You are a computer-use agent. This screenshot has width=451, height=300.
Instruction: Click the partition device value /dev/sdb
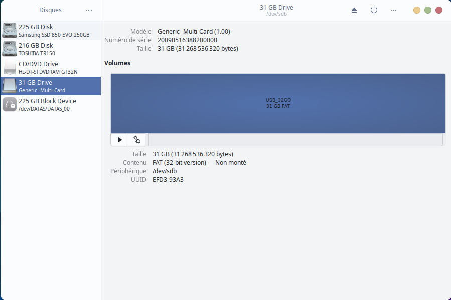tap(165, 171)
